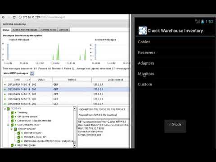This screenshot has height=162, width=216.
Task: Click the 'Connection: Keep-Alive' header line
Action: point(90,132)
